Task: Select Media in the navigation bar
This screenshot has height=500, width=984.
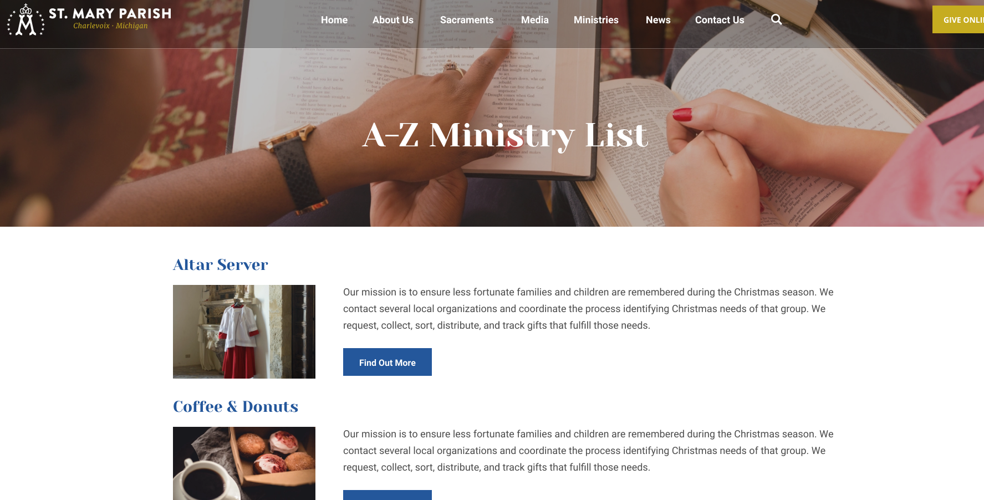Action: 535,20
